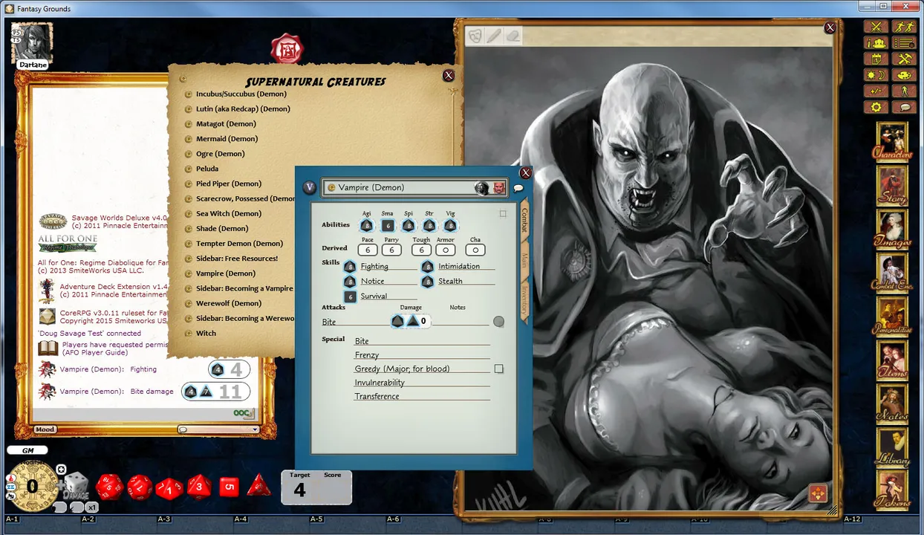The image size is (924, 535).
Task: Click the Tough value field
Action: pyautogui.click(x=421, y=250)
